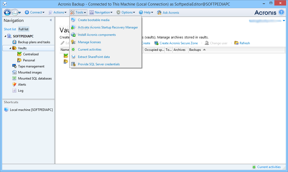This screenshot has width=288, height=172.
Task: Open Mounted SQL databases
Action: 35,78
